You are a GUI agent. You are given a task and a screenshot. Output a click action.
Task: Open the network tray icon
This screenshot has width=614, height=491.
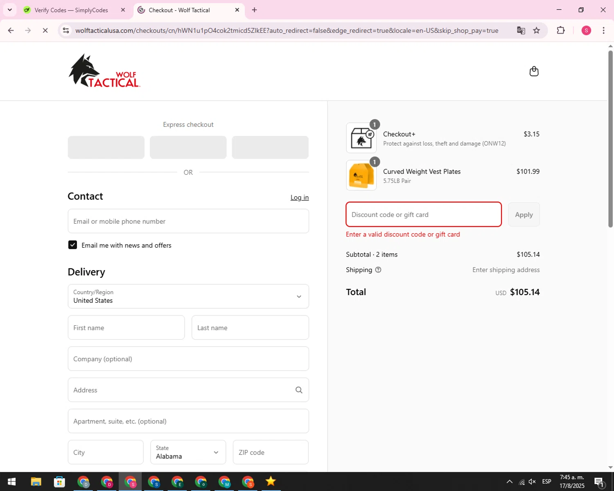(521, 482)
